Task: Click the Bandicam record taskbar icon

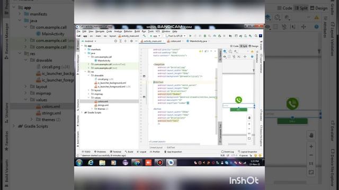Action: [x=160, y=163]
